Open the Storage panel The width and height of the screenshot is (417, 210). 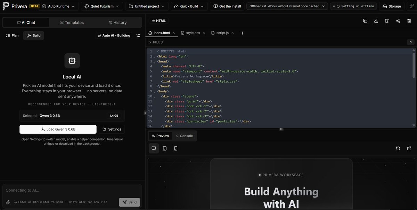pos(392,6)
